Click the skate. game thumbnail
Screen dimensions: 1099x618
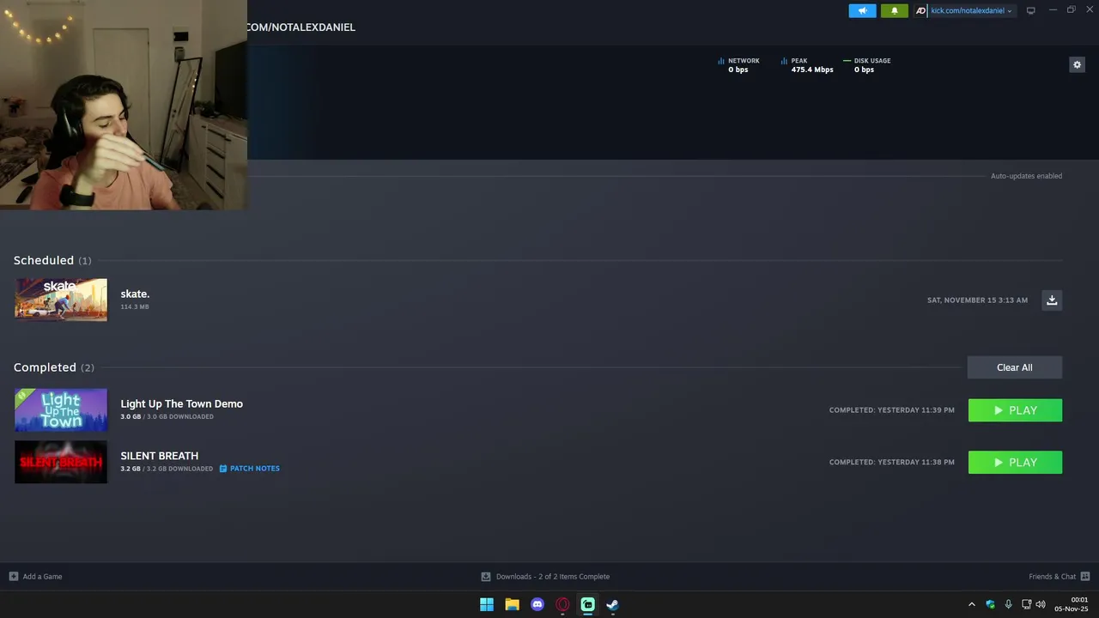[x=61, y=300]
